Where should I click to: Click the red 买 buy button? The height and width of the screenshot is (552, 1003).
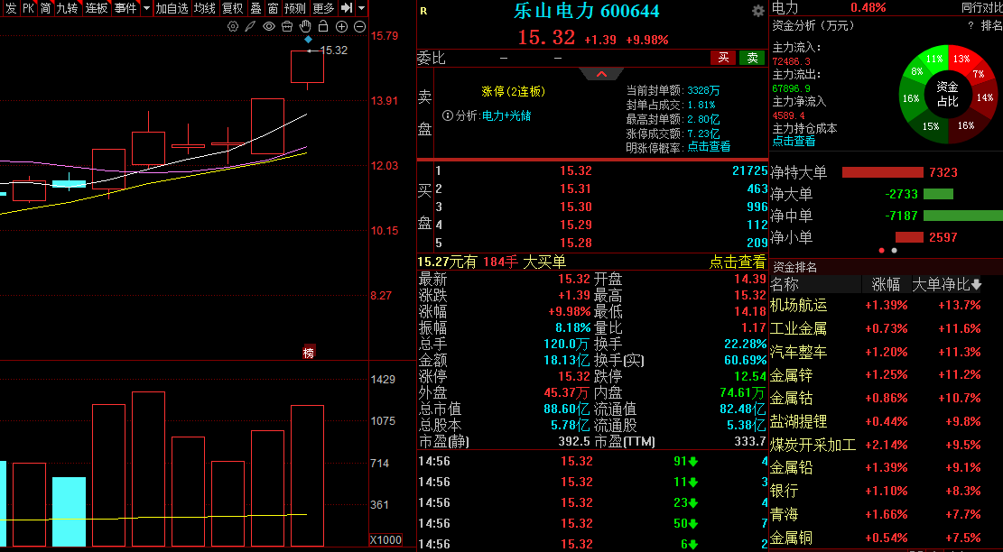(723, 58)
